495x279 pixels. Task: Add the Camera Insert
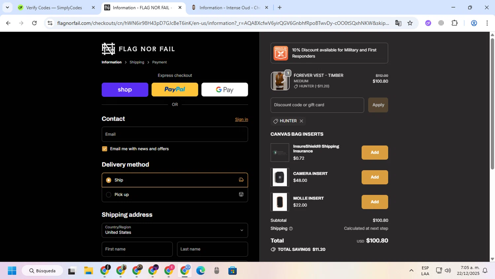[375, 177]
